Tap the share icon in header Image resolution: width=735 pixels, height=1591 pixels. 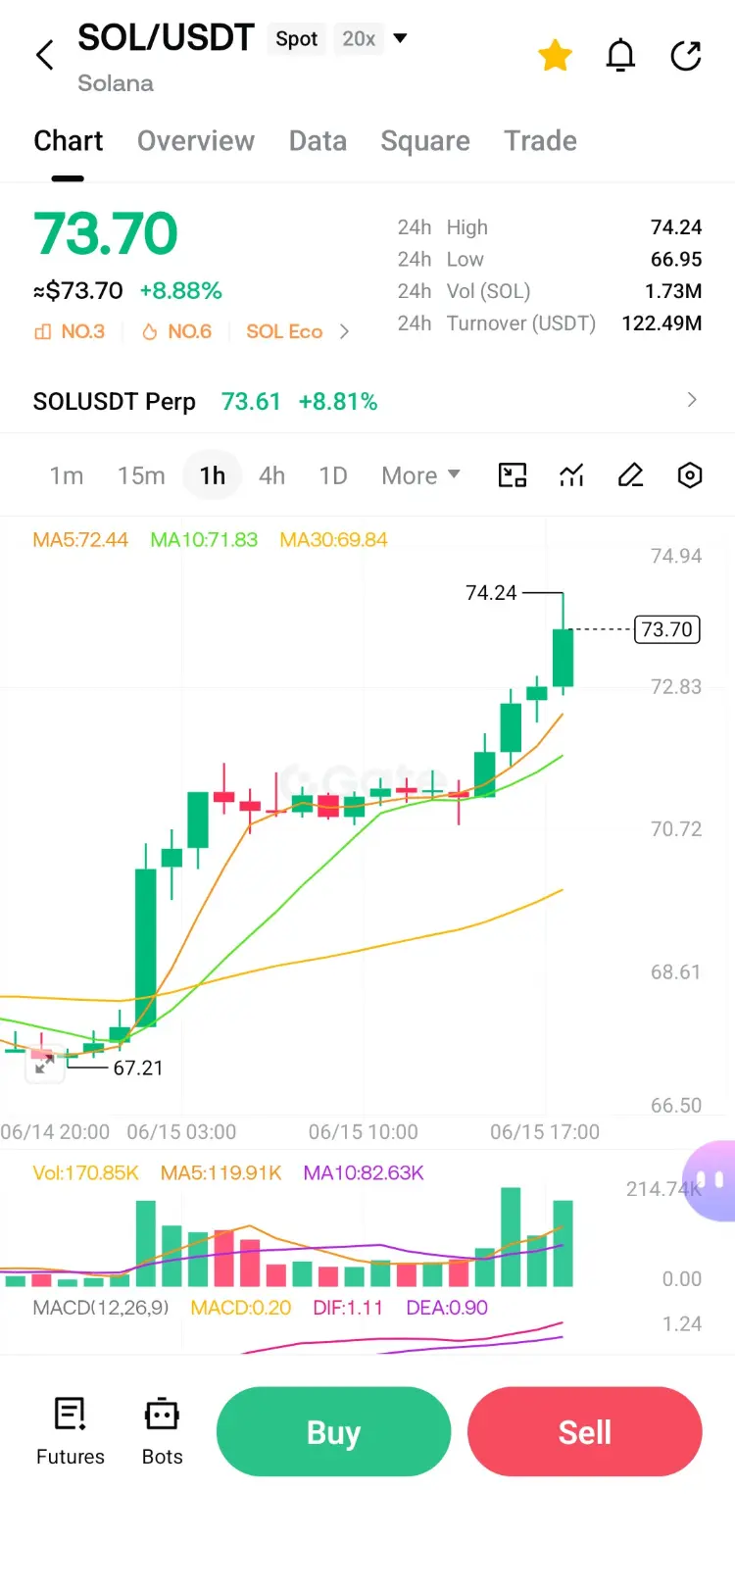tap(686, 56)
